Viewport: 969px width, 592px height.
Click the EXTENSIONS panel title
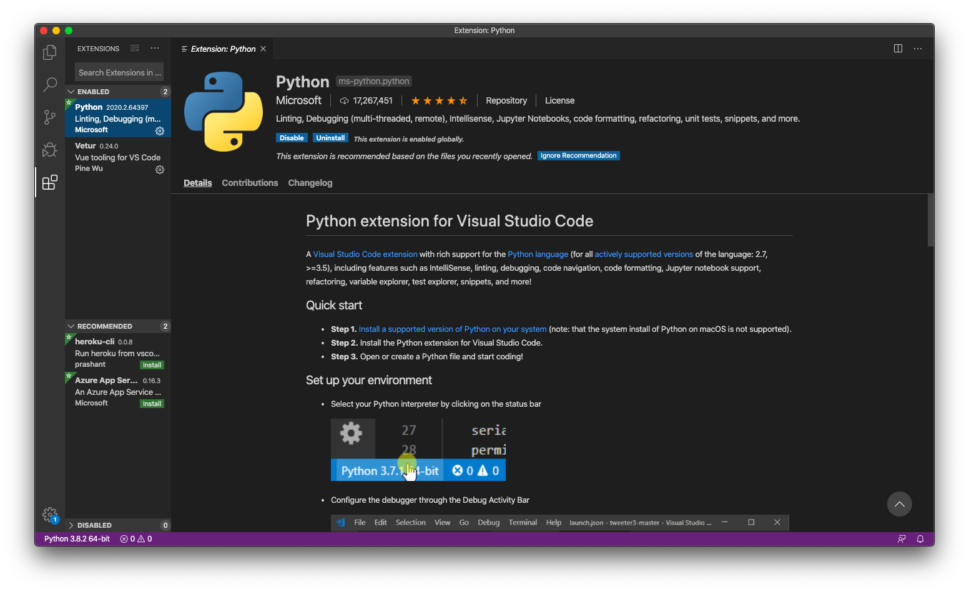tap(98, 49)
